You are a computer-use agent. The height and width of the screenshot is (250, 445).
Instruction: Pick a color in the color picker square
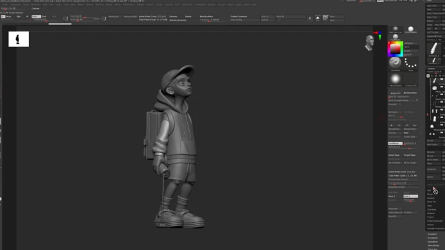point(396,49)
